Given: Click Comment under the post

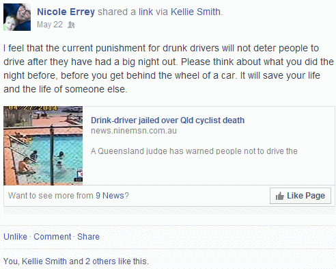Looking at the screenshot, I should point(53,237).
